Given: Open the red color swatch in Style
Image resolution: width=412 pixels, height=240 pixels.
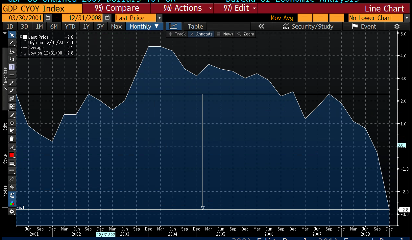Looking at the screenshot, I should click(12, 155).
